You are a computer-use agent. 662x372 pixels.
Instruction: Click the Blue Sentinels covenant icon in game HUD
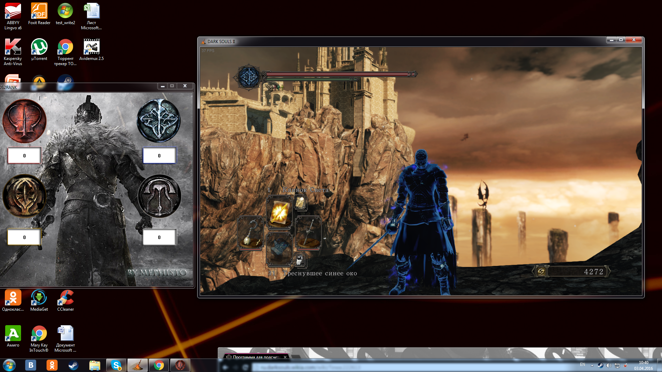click(249, 77)
